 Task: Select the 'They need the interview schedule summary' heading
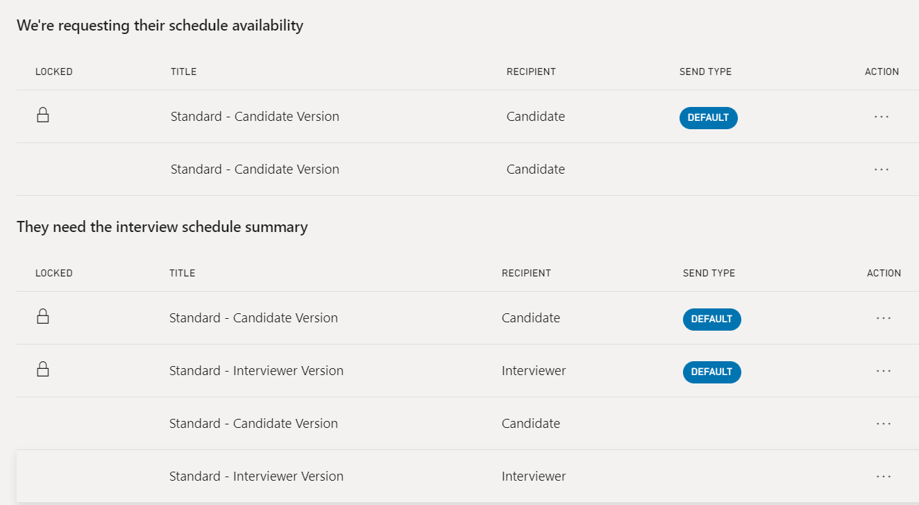162,227
